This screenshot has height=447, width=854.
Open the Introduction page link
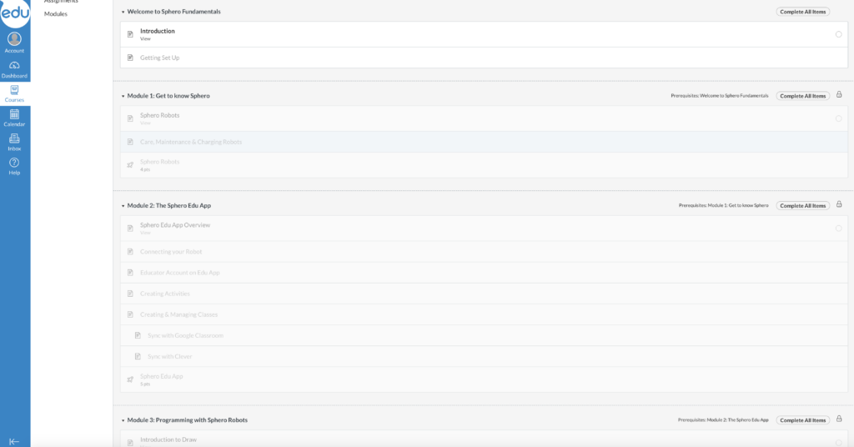[158, 31]
